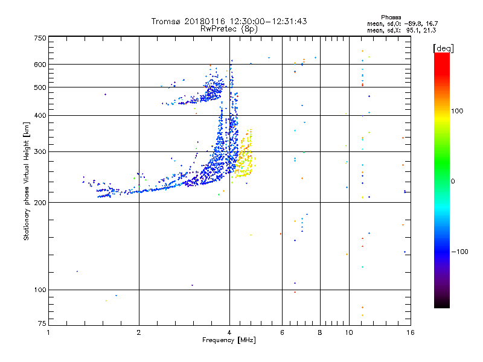The image size is (483, 362).
Task: Click the plot title 'Tromsø 20180116 12:30:00-12:31:43'
Action: pyautogui.click(x=229, y=21)
